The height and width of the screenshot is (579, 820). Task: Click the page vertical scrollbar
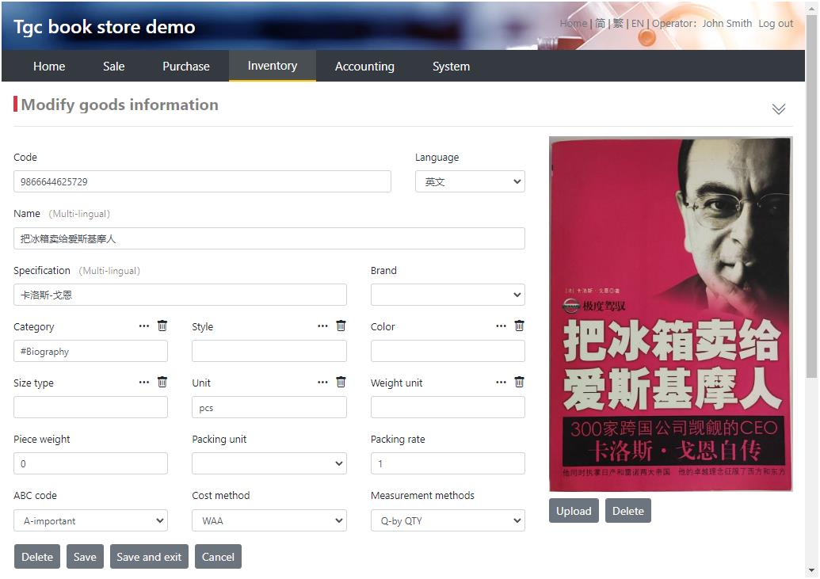click(811, 195)
